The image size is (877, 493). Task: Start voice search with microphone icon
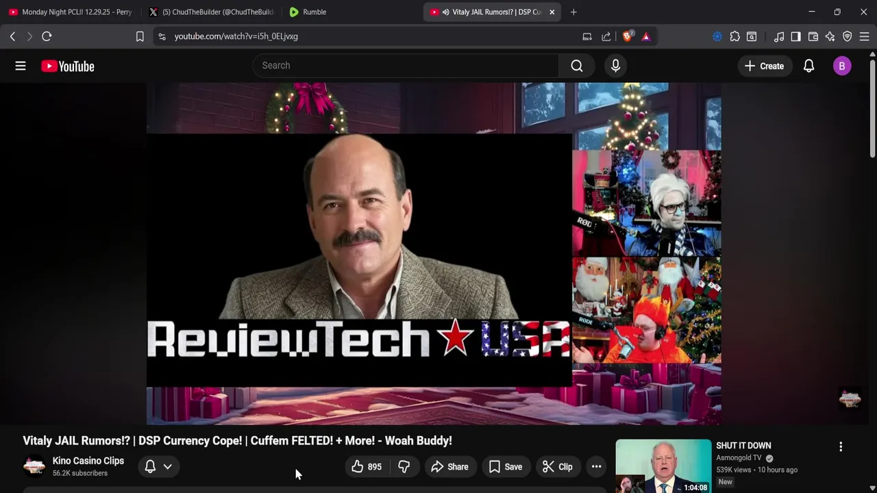(615, 66)
